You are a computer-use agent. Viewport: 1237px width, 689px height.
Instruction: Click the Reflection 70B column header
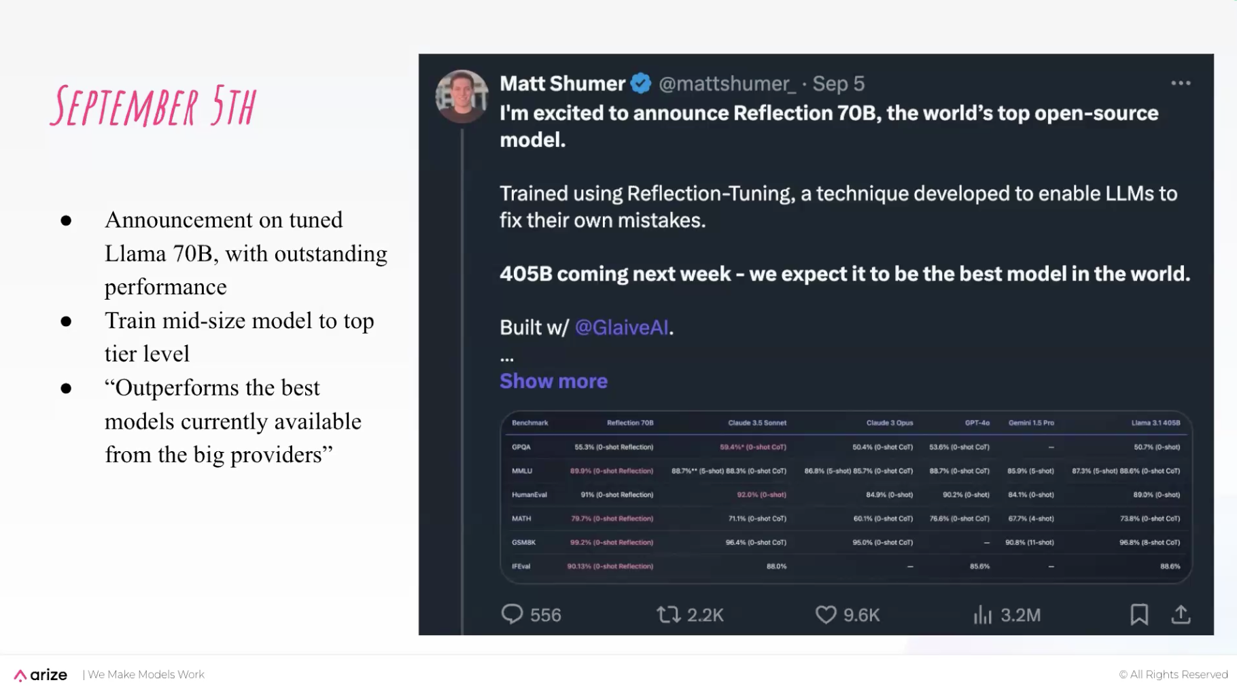click(629, 423)
